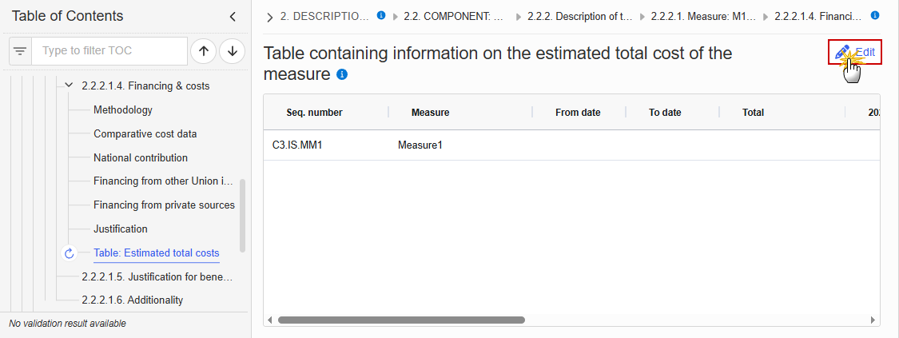
Task: Open National contribution section
Action: pyautogui.click(x=141, y=157)
